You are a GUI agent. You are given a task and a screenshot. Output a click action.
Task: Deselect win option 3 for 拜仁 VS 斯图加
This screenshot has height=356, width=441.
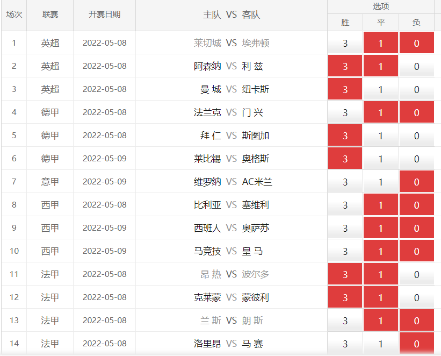345,135
